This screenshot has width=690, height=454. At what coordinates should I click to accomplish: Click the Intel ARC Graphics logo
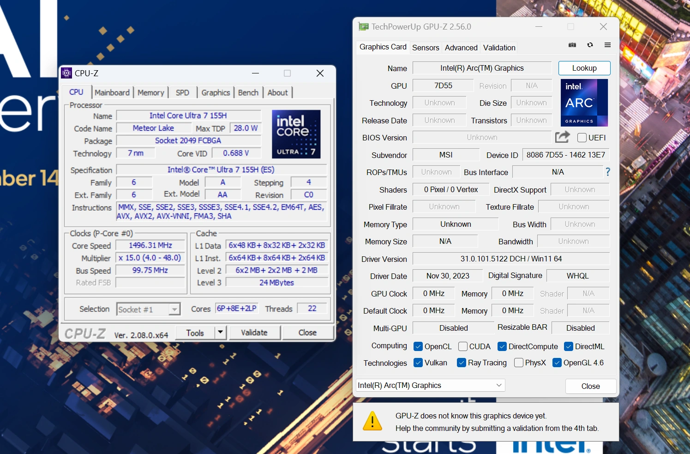click(x=584, y=103)
